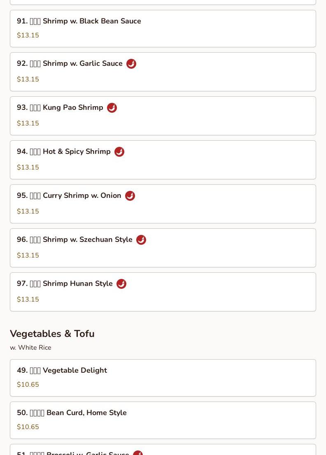Click the chili icon next to Shrimp Hunan Style
Viewport: 326px width, 455px height.
[121, 284]
